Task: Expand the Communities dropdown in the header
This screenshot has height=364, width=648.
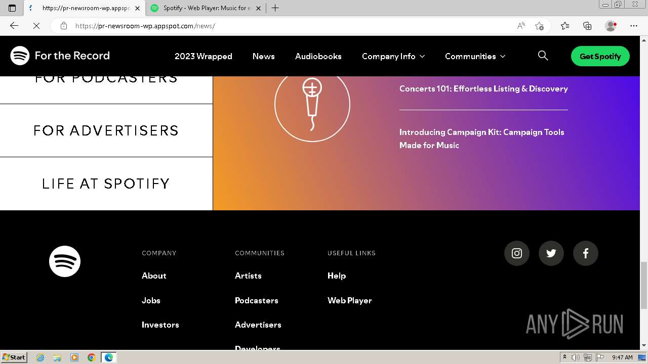Action: [x=475, y=56]
